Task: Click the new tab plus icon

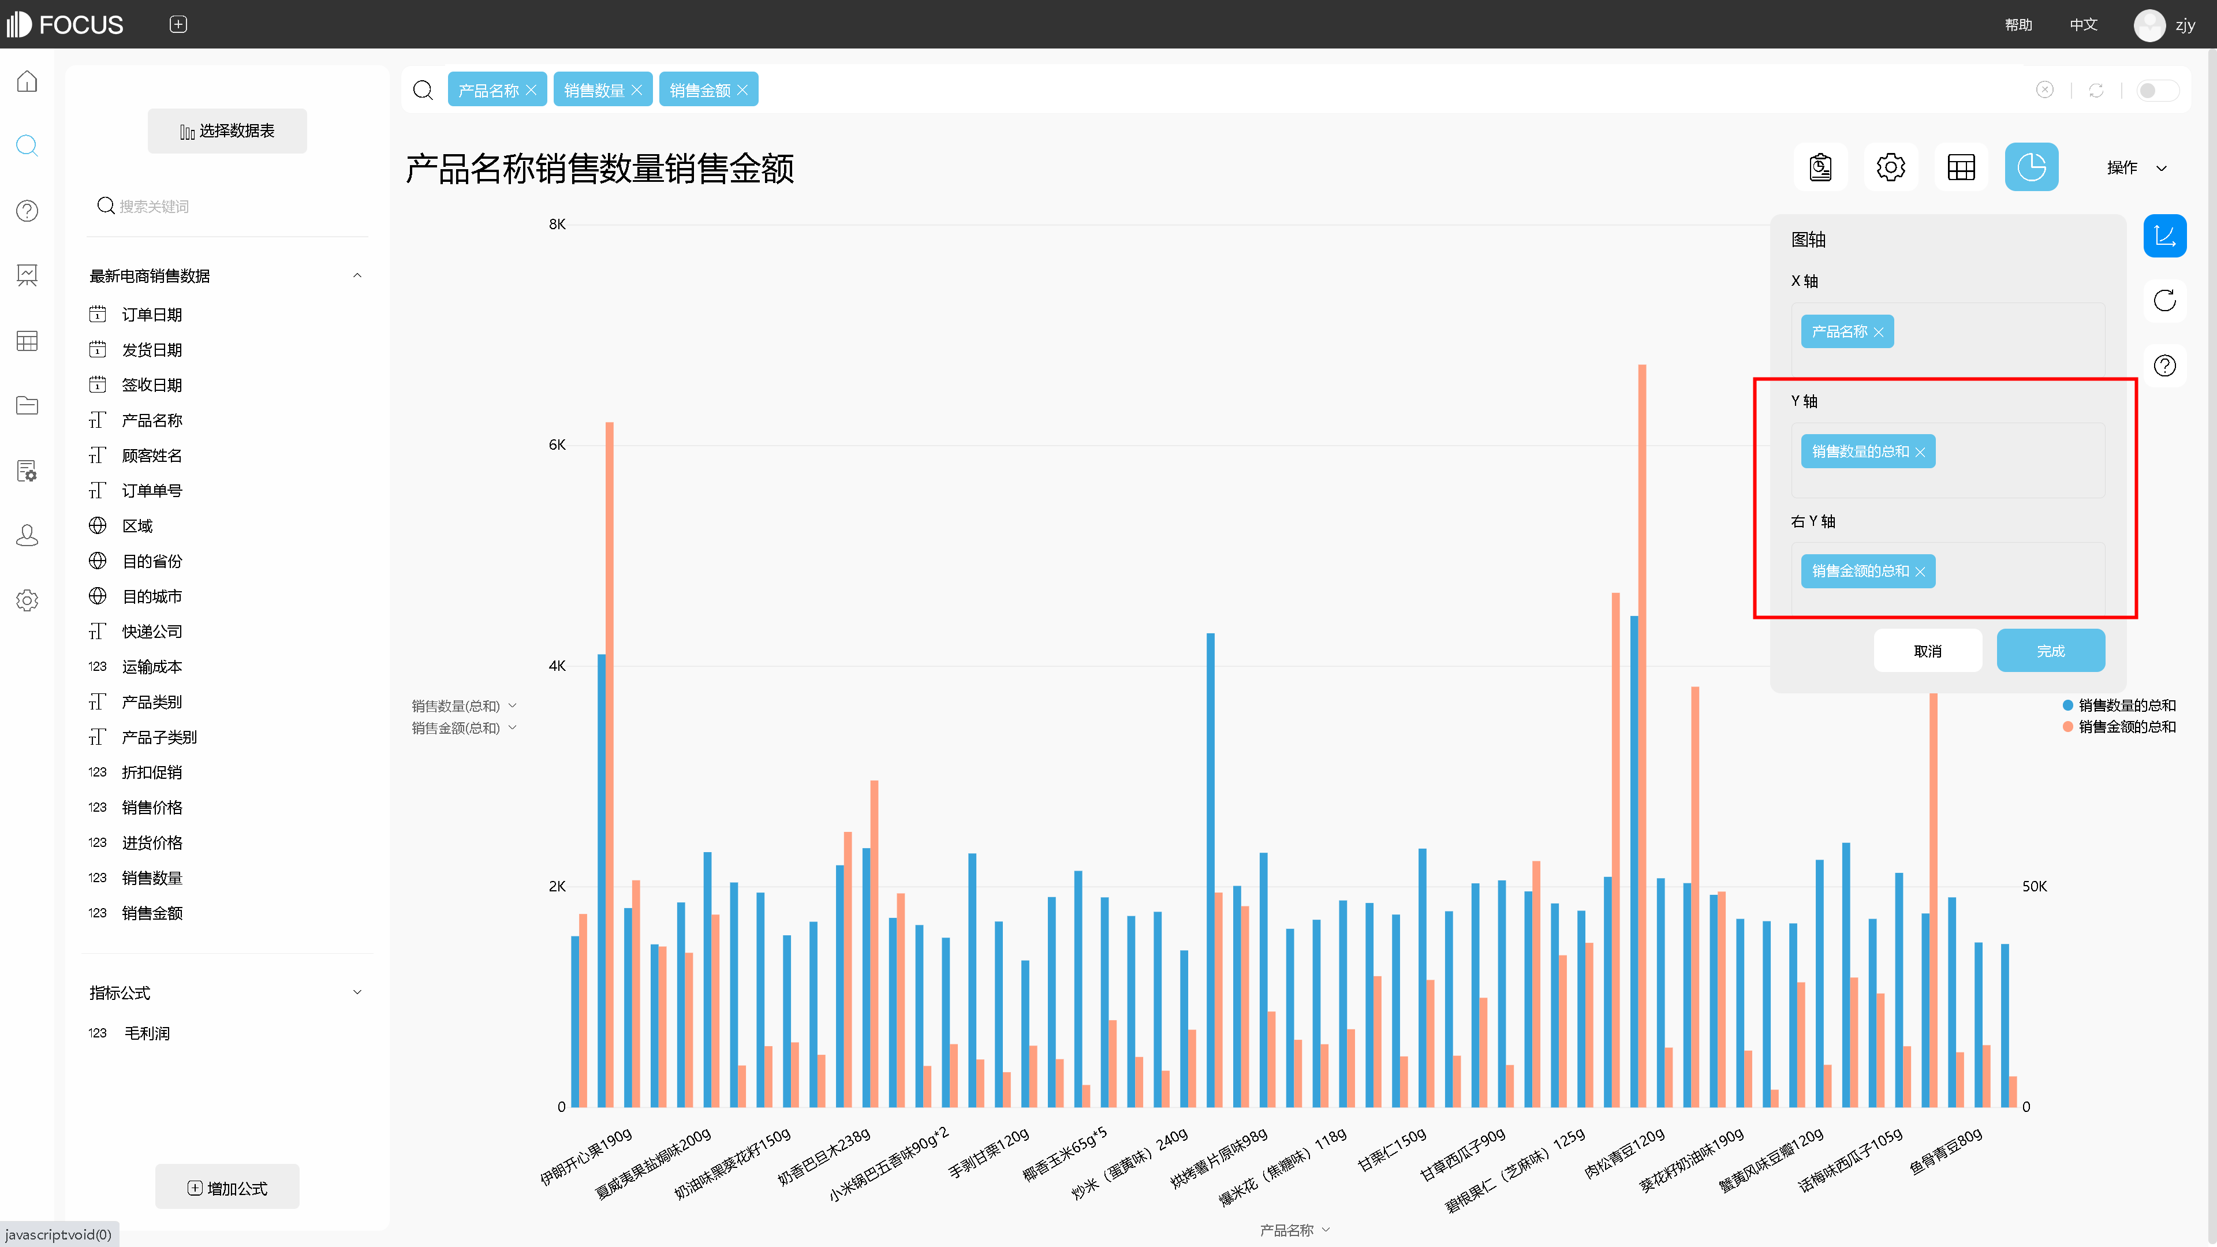Action: pos(178,24)
